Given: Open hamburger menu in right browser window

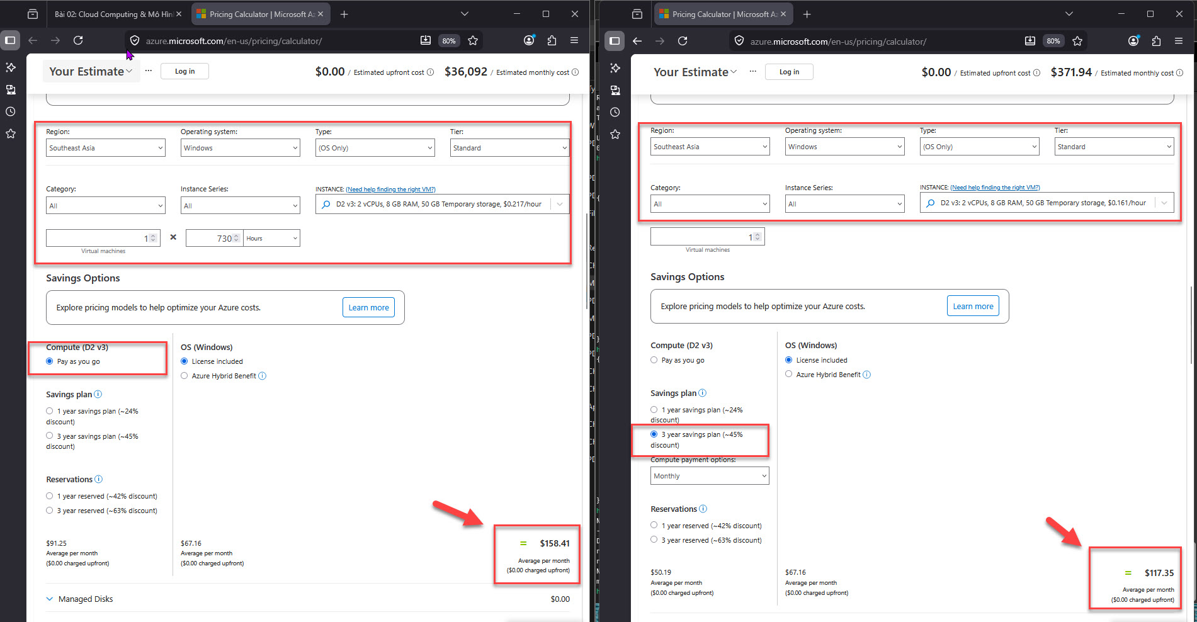Looking at the screenshot, I should (x=1179, y=41).
